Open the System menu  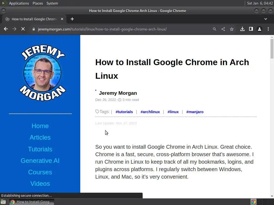[x=52, y=3]
